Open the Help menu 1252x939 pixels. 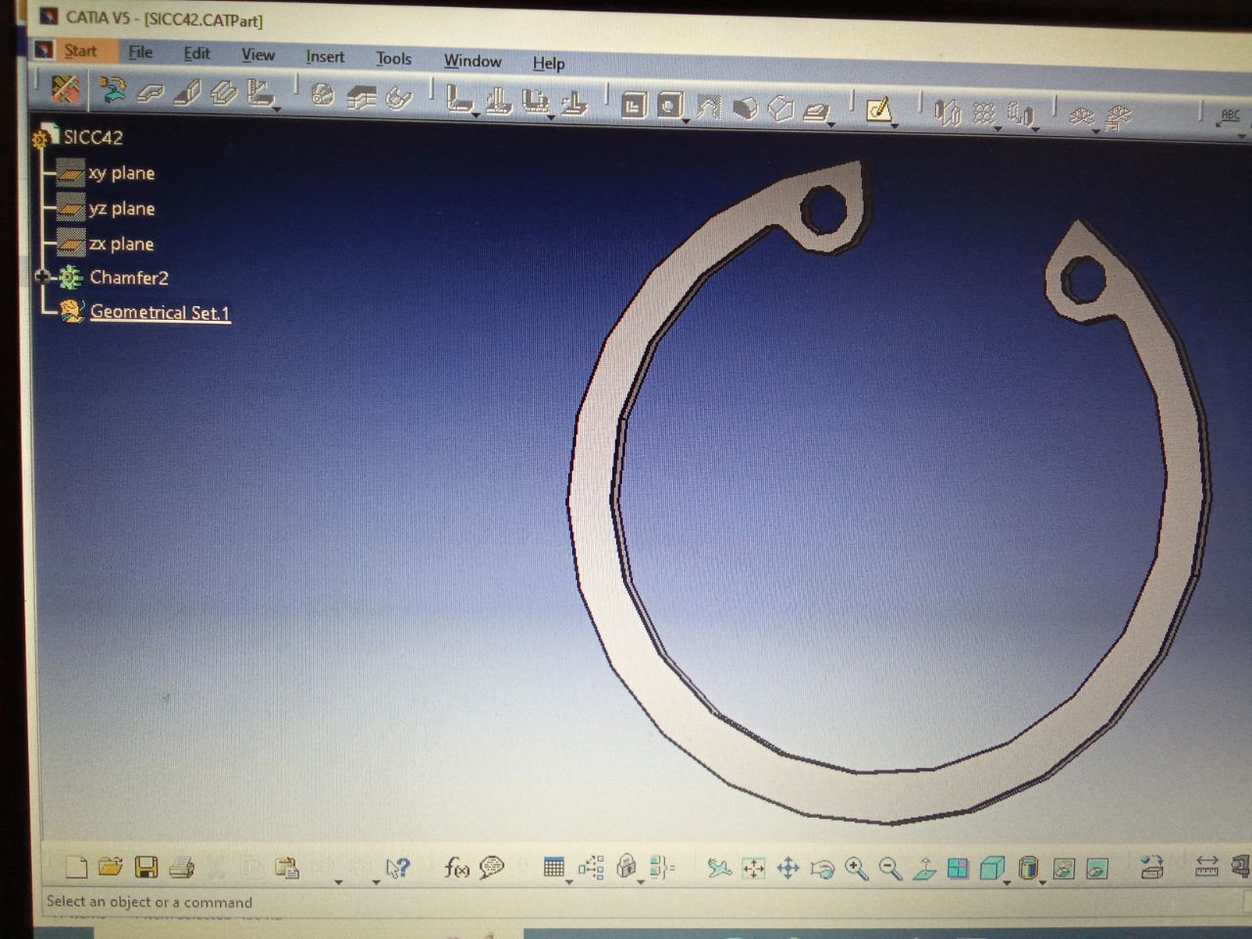tap(549, 63)
